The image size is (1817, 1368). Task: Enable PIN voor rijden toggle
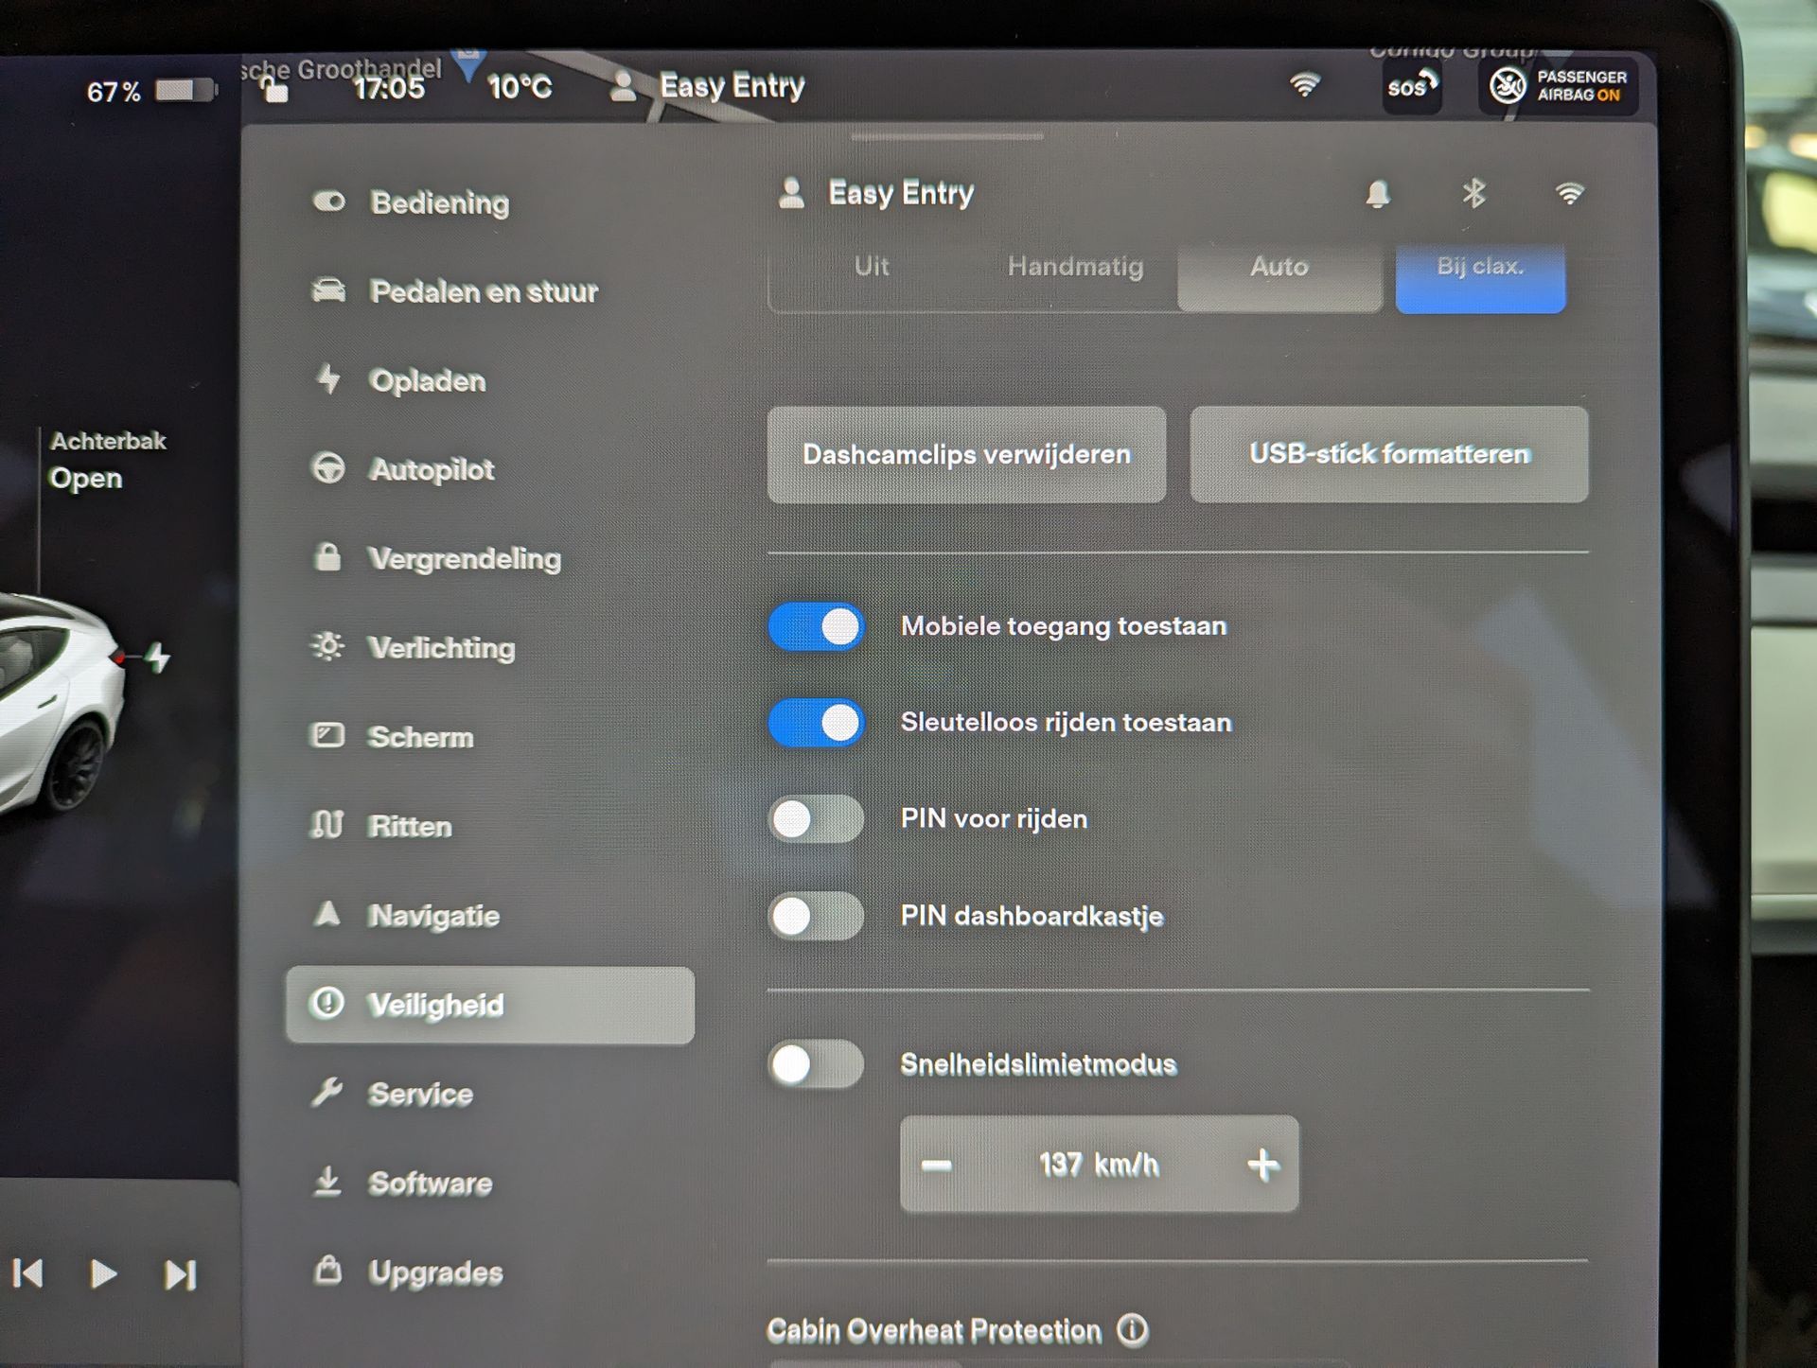(x=817, y=819)
